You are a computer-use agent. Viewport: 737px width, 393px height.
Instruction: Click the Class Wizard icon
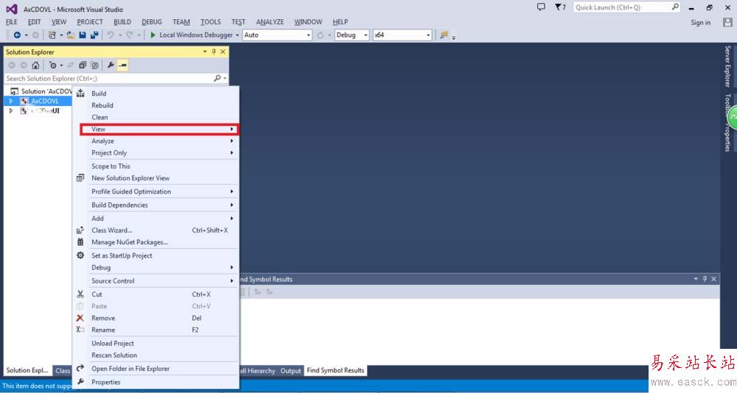pyautogui.click(x=80, y=230)
